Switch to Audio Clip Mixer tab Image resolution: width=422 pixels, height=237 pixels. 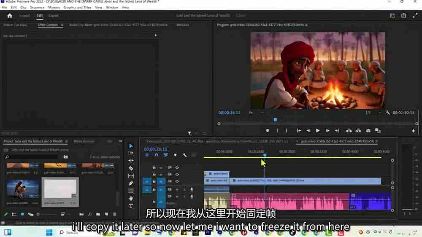[x=119, y=25]
